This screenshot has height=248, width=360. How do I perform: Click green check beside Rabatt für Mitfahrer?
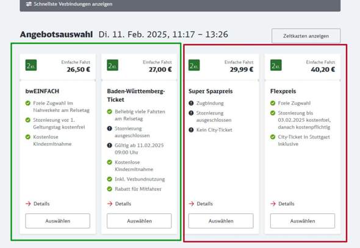pos(109,189)
